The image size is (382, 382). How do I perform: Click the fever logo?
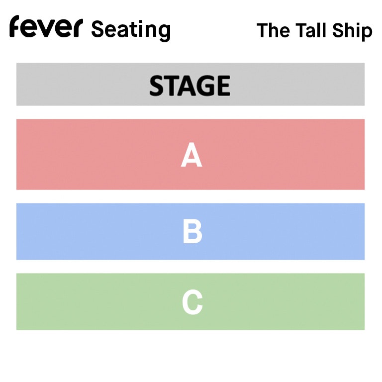coord(45,28)
